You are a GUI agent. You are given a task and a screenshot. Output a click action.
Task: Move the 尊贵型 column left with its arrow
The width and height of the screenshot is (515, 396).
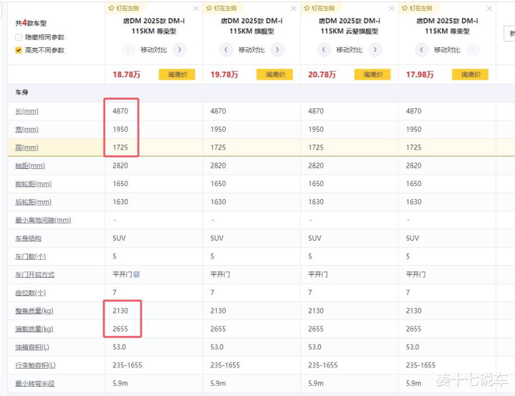[x=422, y=50]
